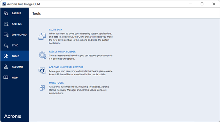Click the Account person icon in the sidebar

click(6, 67)
